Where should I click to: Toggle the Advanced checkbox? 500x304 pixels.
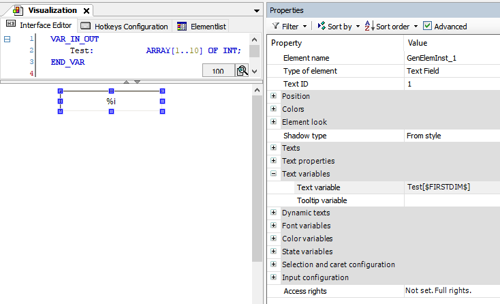427,27
